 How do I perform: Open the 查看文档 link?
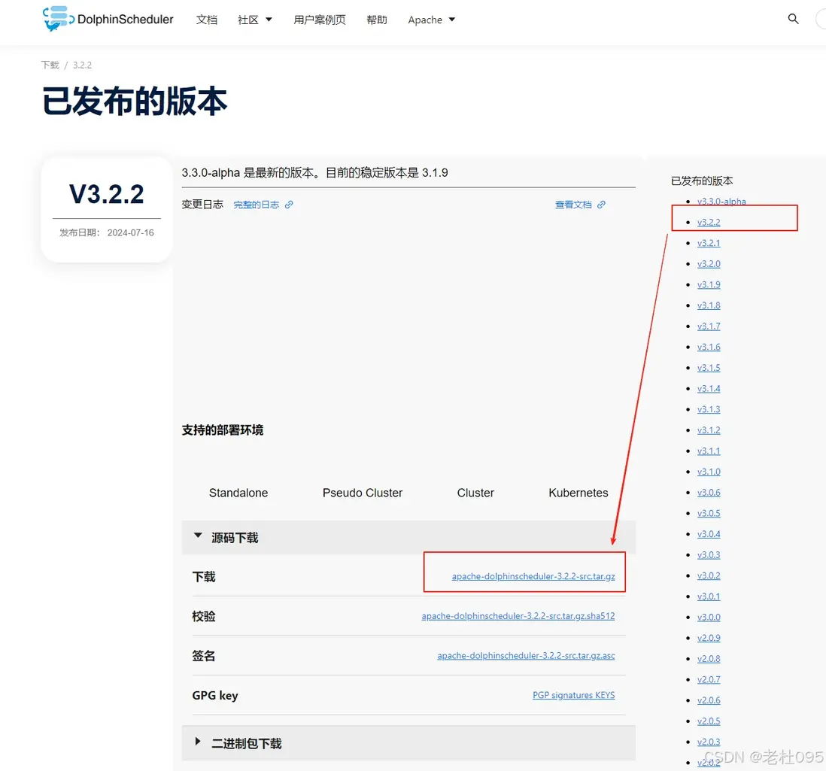coord(573,205)
